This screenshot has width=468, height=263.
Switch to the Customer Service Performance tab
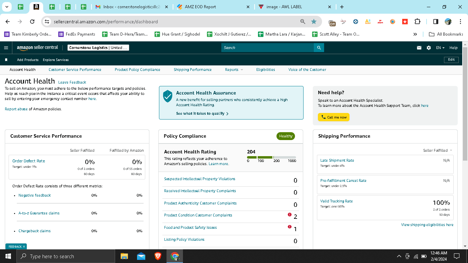pyautogui.click(x=75, y=70)
